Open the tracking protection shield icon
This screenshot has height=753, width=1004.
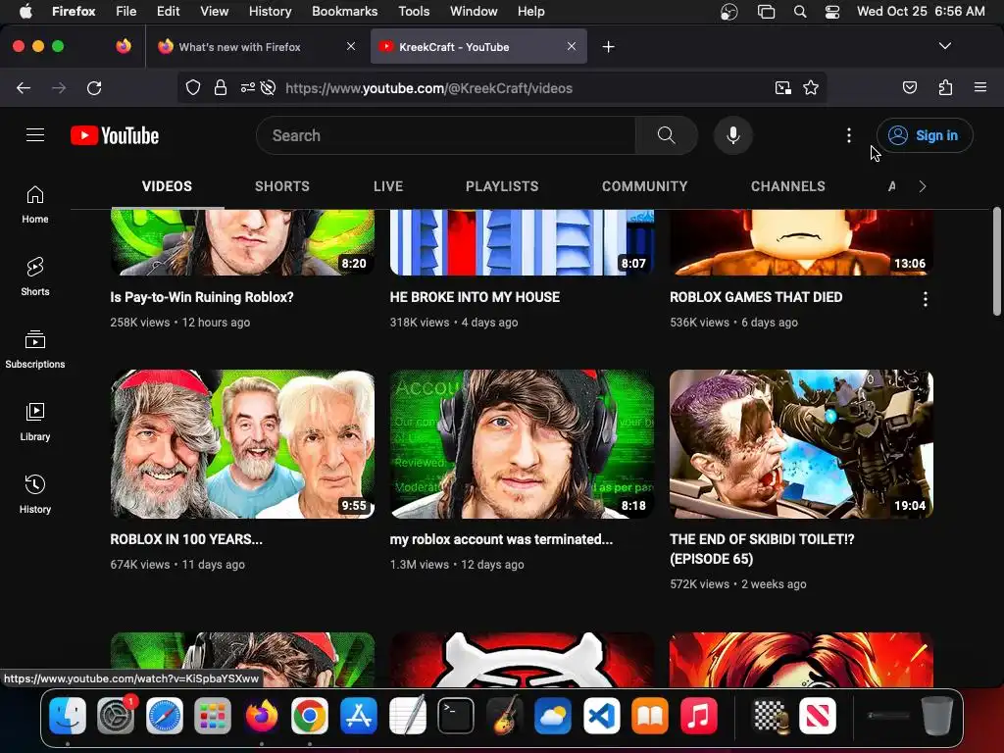(193, 88)
